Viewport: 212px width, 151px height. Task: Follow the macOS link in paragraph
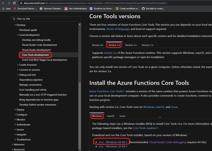click(160, 107)
